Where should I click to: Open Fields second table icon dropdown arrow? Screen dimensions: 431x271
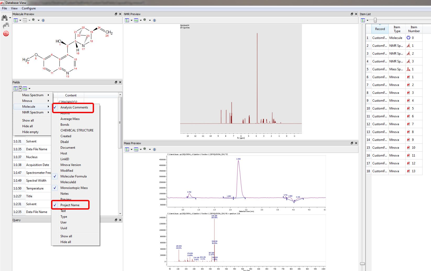[29, 89]
